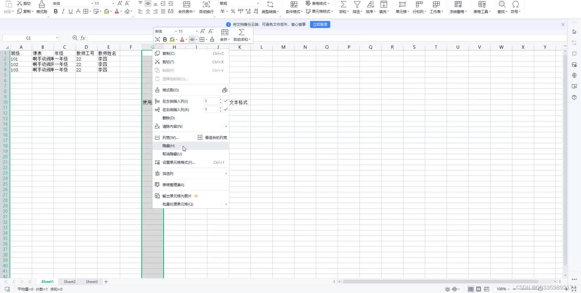Click the zoom level 100% control

click(503, 289)
